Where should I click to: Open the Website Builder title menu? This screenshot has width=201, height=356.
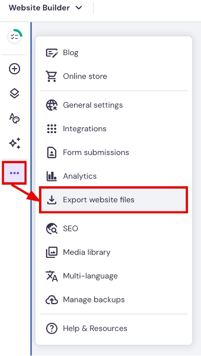pos(45,8)
